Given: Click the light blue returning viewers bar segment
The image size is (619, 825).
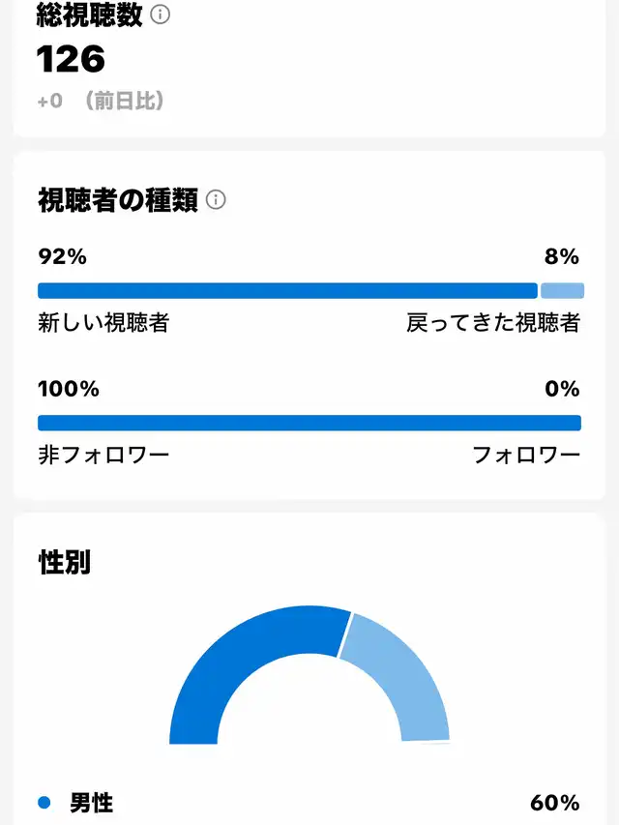Looking at the screenshot, I should (562, 290).
